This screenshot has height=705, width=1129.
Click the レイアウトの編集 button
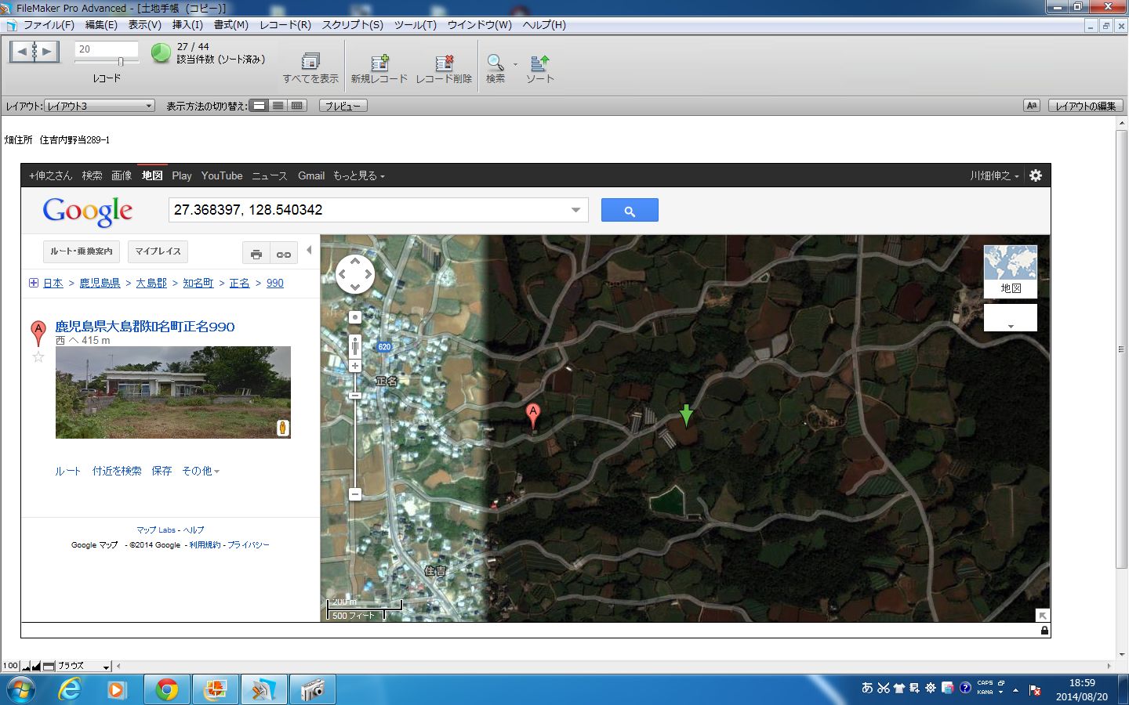click(x=1086, y=106)
